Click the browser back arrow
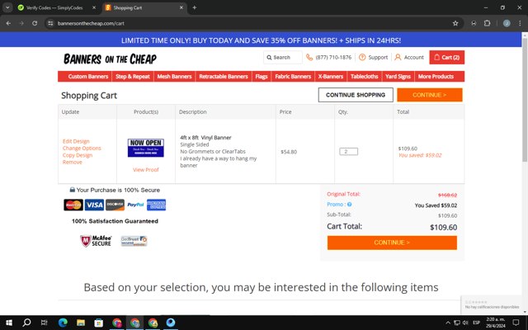 coord(8,23)
